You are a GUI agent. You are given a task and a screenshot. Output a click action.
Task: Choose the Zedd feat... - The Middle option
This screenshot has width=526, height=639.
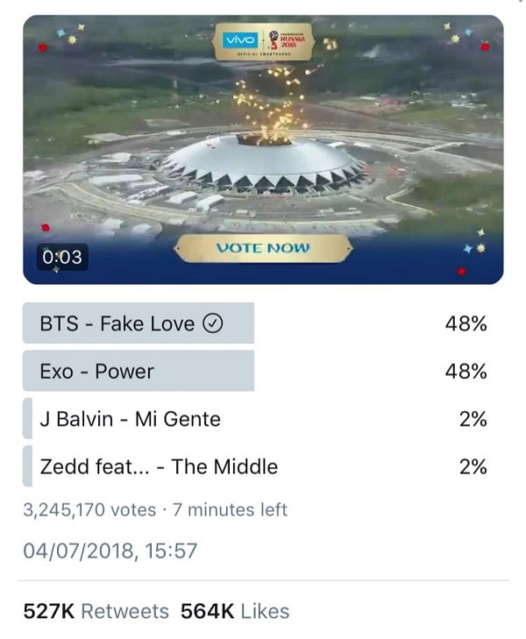159,466
